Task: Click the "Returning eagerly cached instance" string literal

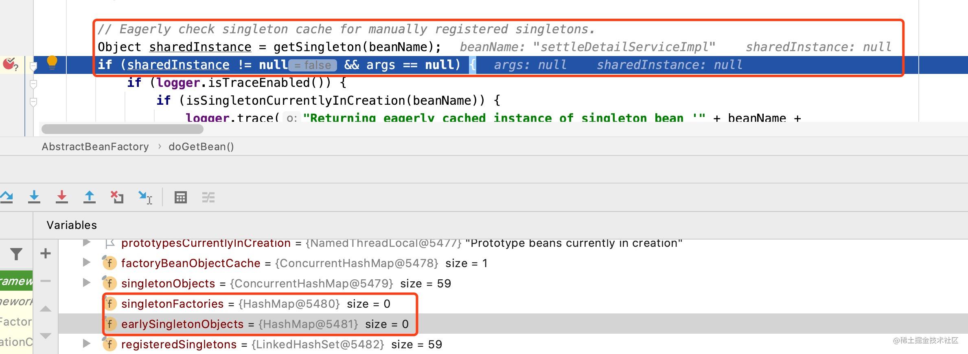Action: [x=504, y=118]
